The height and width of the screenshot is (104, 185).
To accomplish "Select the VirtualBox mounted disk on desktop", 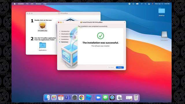I will click(x=164, y=35).
